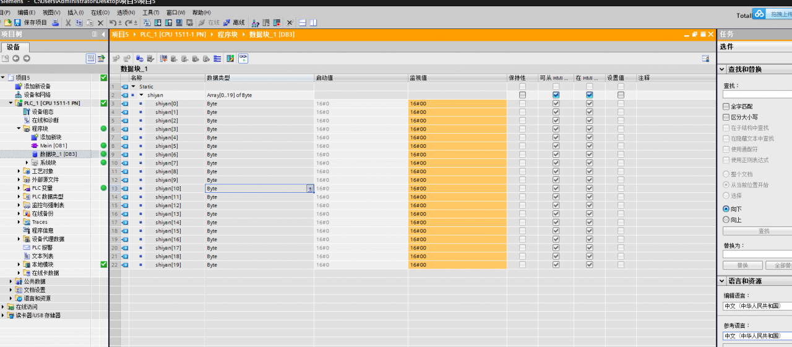Screen dimensions: 792x347
Task: Toggle retain checkbox in Static row
Action: tap(522, 87)
